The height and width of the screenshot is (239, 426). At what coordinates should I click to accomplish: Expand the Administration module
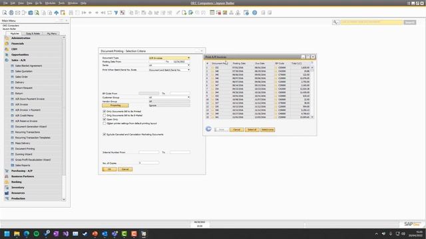pos(21,38)
